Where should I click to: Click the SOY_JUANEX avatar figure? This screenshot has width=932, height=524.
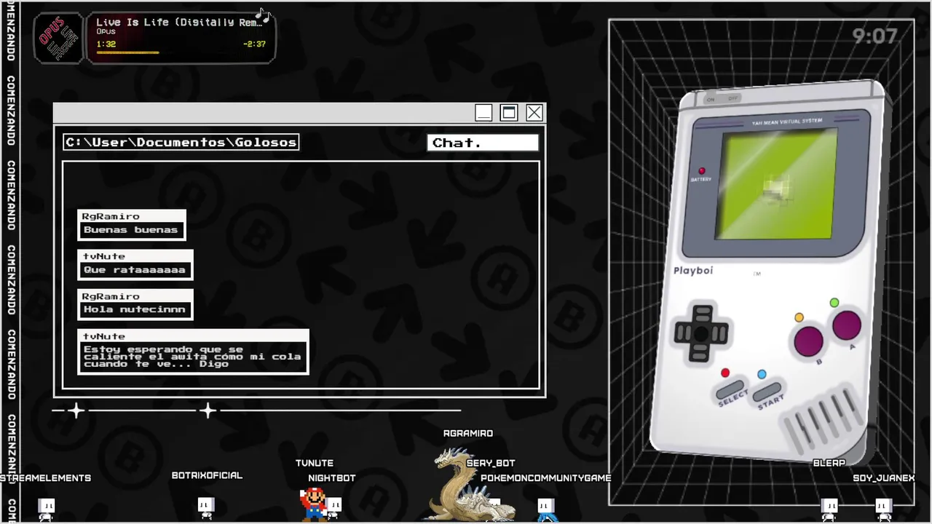tap(883, 509)
